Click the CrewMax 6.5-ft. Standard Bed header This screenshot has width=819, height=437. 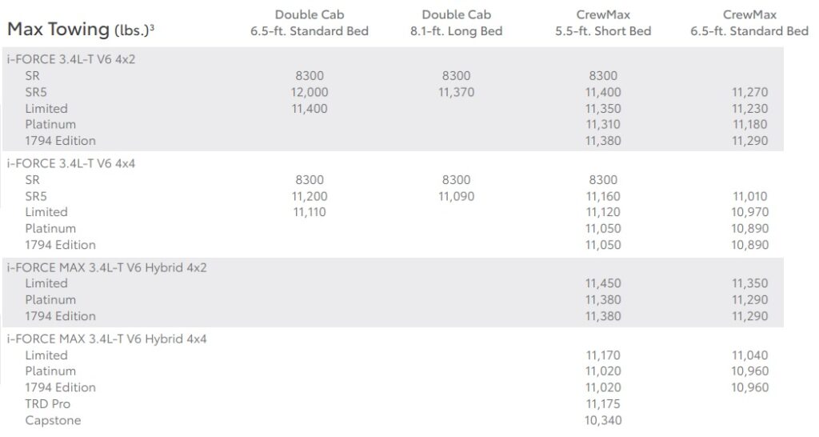(749, 23)
